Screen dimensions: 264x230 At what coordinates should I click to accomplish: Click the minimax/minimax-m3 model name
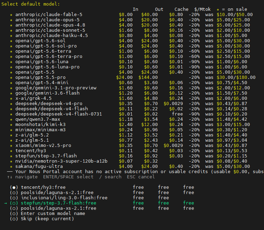(x=41, y=130)
